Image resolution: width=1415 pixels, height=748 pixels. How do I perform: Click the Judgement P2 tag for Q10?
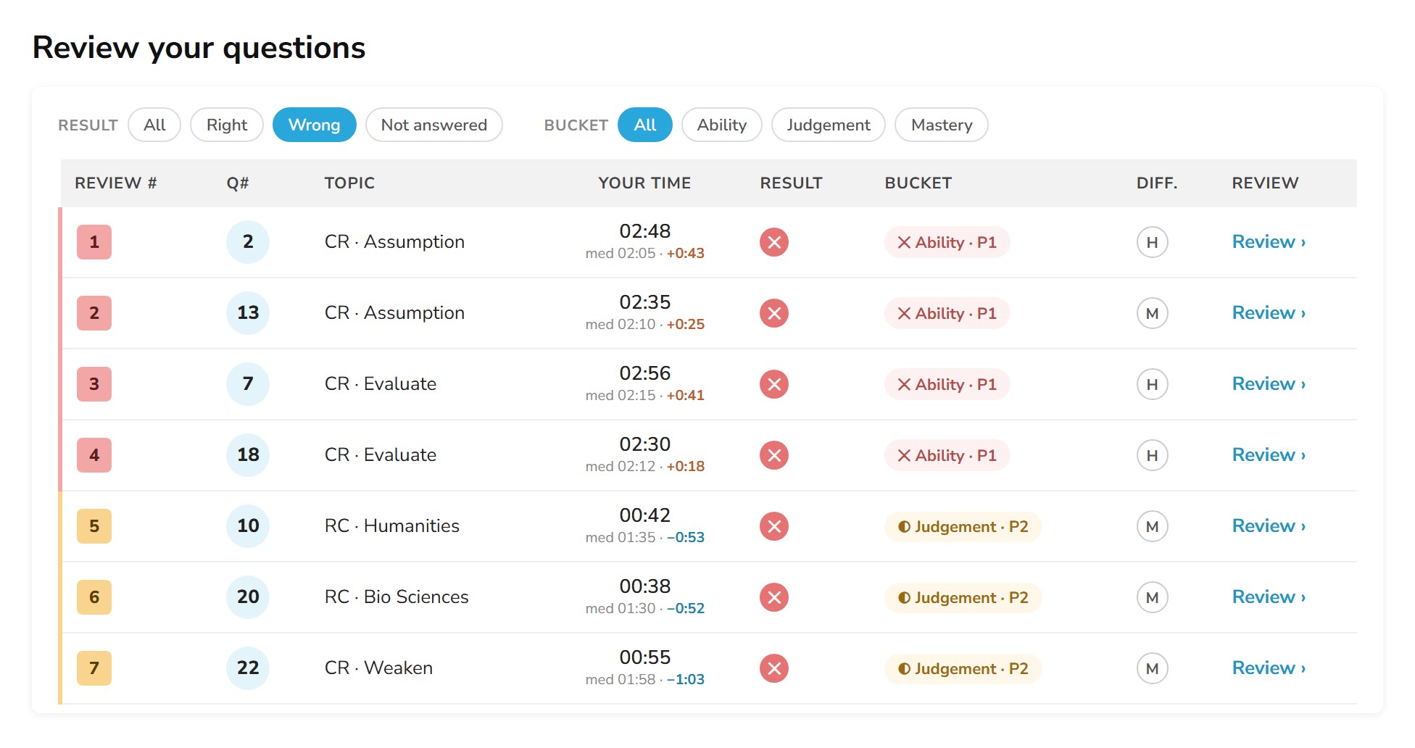click(x=963, y=526)
